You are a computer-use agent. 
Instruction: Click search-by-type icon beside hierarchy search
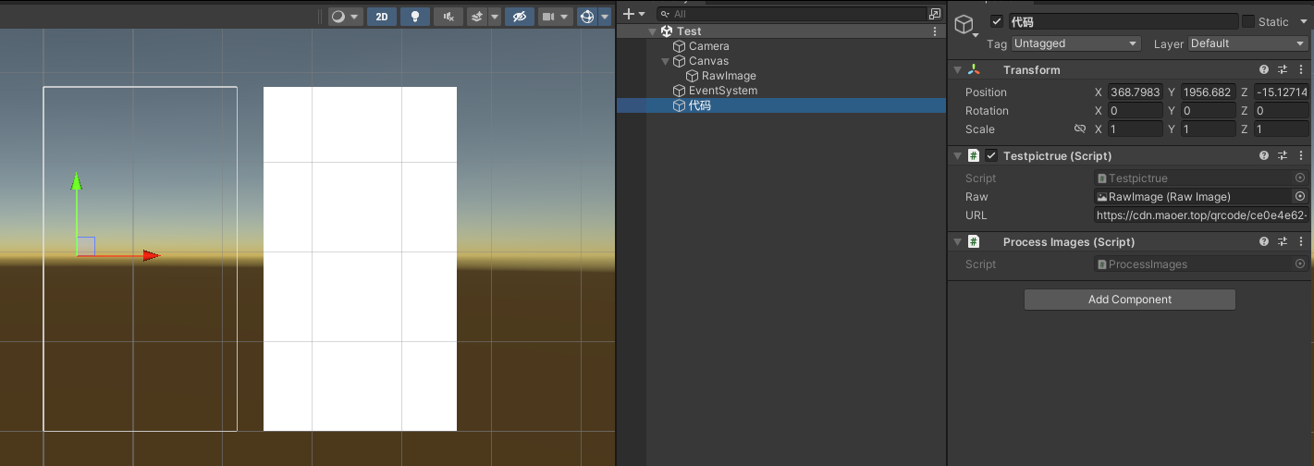935,14
